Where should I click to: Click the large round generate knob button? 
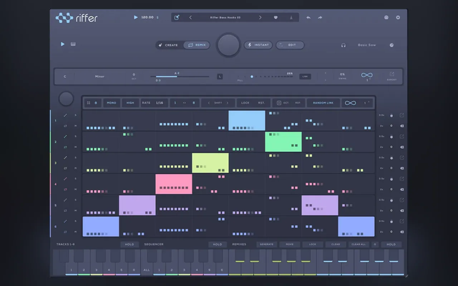tap(228, 45)
